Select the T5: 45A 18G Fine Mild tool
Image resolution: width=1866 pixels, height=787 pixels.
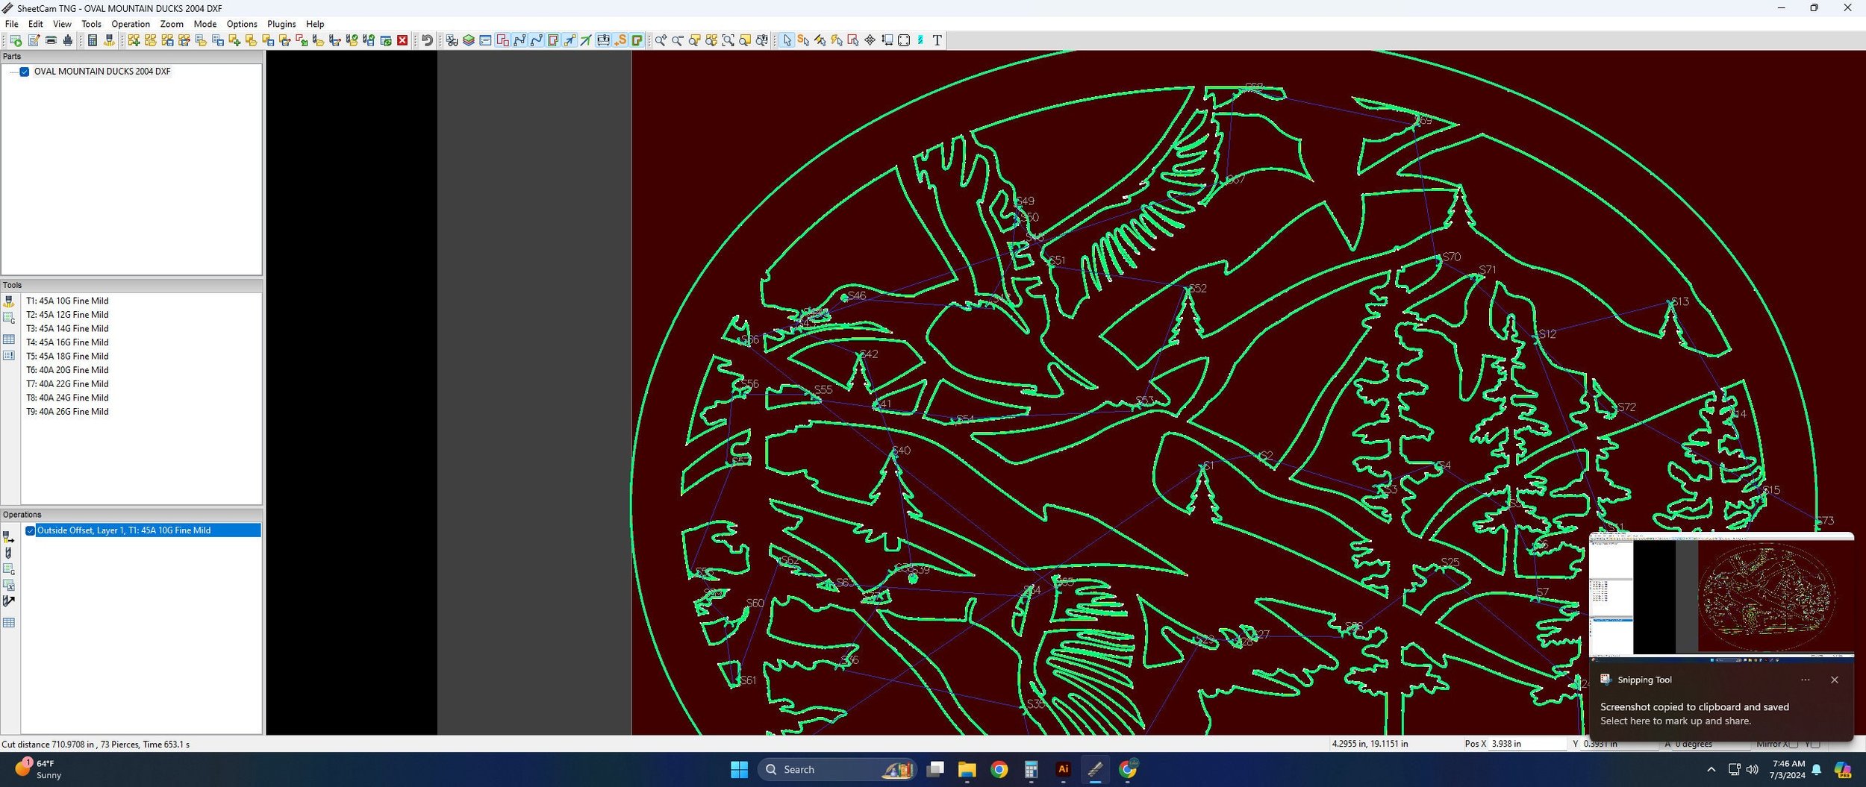pyautogui.click(x=67, y=356)
